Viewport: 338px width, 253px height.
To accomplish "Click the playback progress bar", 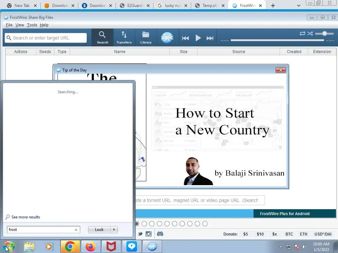I will coord(277,40).
